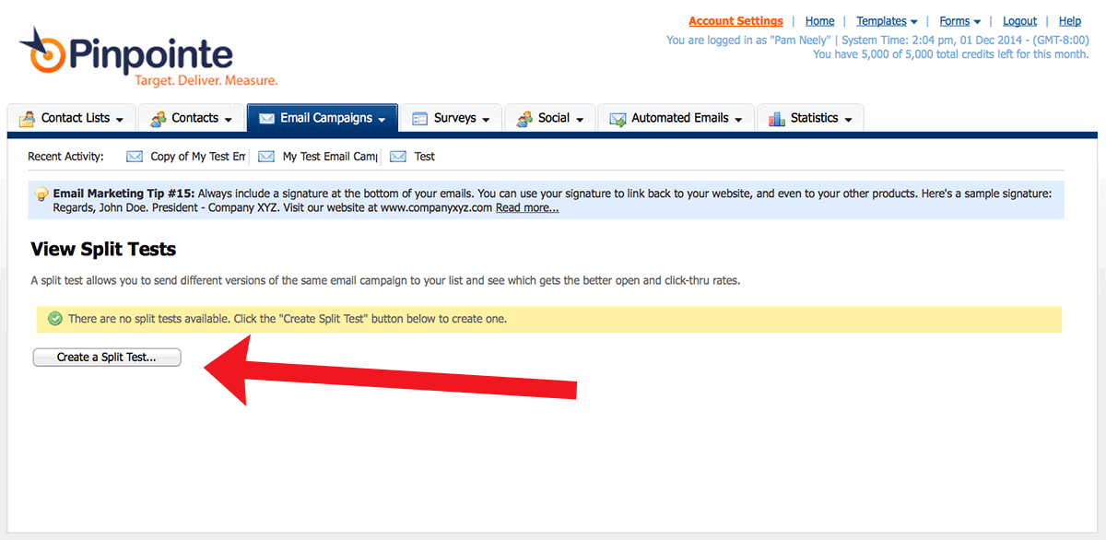Click the logged in as Pam Neely text
The width and height of the screenshot is (1106, 540).
pos(749,41)
